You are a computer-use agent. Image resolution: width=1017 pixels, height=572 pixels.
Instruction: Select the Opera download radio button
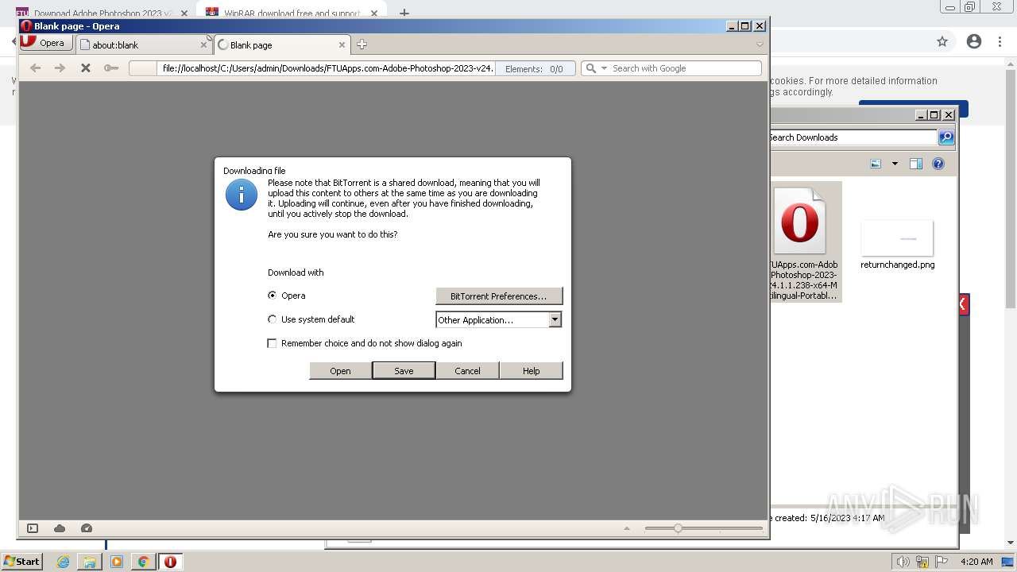point(273,296)
